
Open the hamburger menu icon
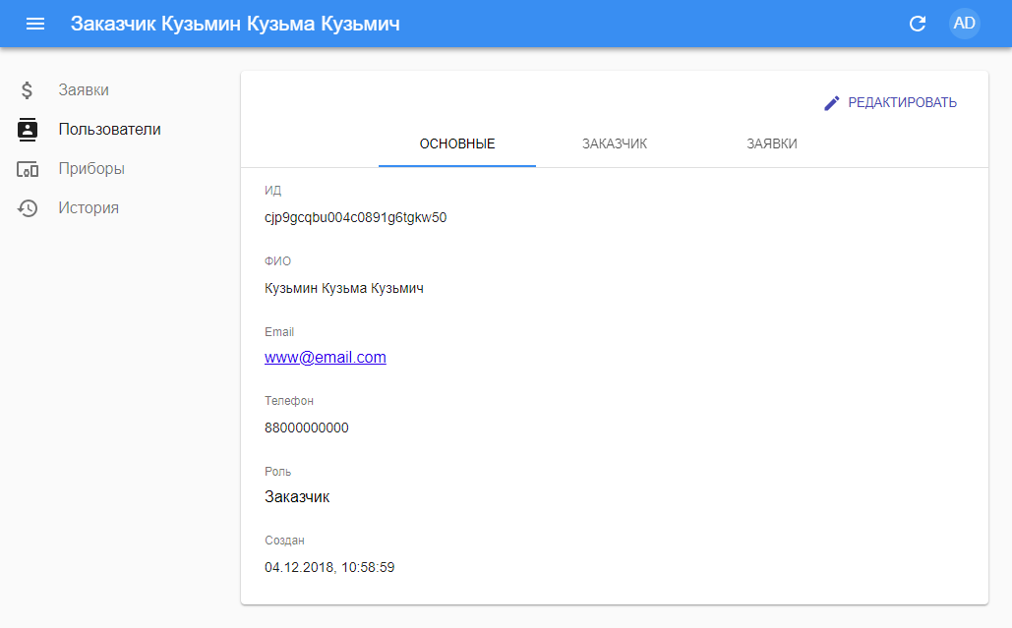point(34,24)
